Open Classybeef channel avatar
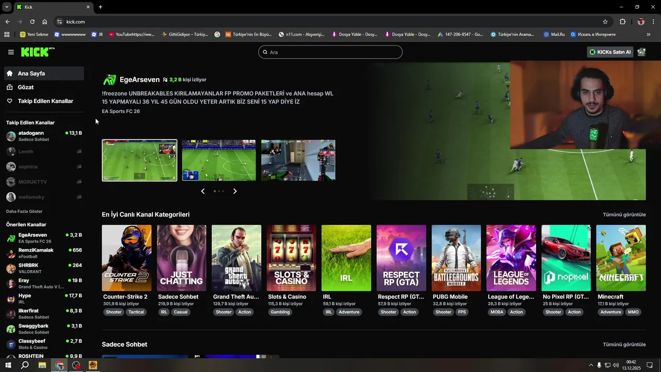This screenshot has width=661, height=372. tap(11, 344)
